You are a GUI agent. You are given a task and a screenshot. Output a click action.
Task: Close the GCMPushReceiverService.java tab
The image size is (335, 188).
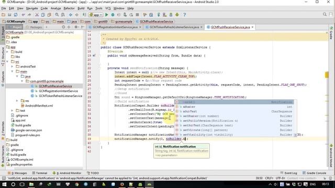coord(252,27)
